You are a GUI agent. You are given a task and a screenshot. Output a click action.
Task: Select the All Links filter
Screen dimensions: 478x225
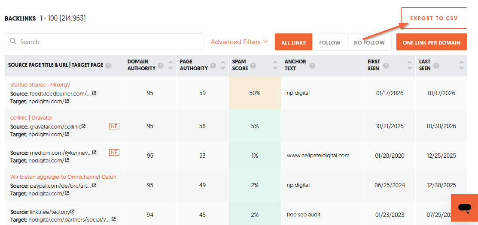[x=294, y=42]
